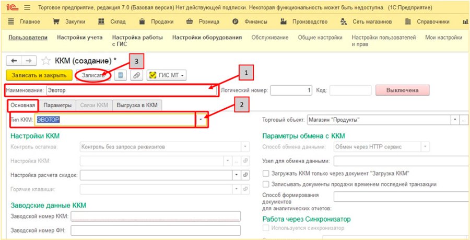Go forward with the right arrow button

pos(29,61)
